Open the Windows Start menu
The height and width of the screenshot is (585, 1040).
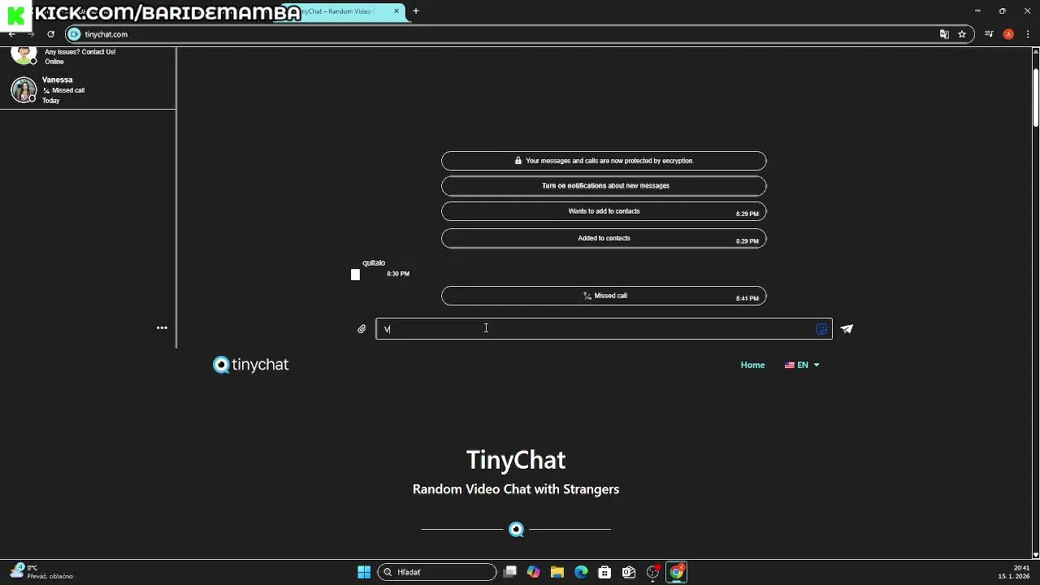(x=364, y=572)
